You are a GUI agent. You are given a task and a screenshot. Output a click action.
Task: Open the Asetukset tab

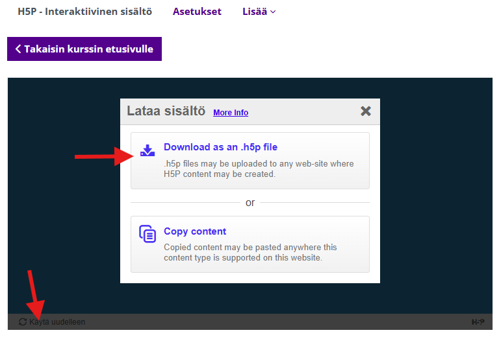tap(197, 12)
